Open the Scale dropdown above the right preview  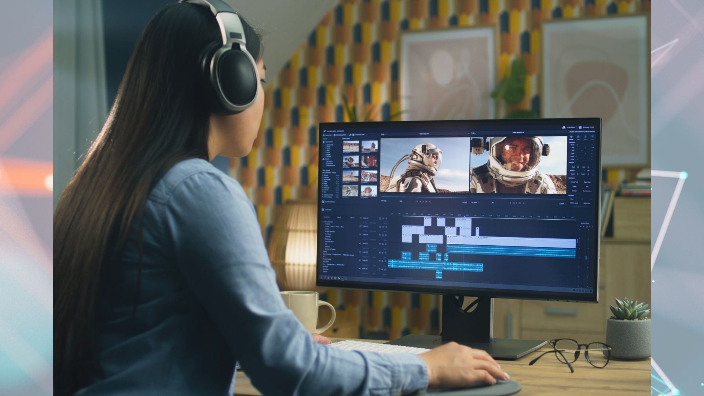click(x=473, y=133)
